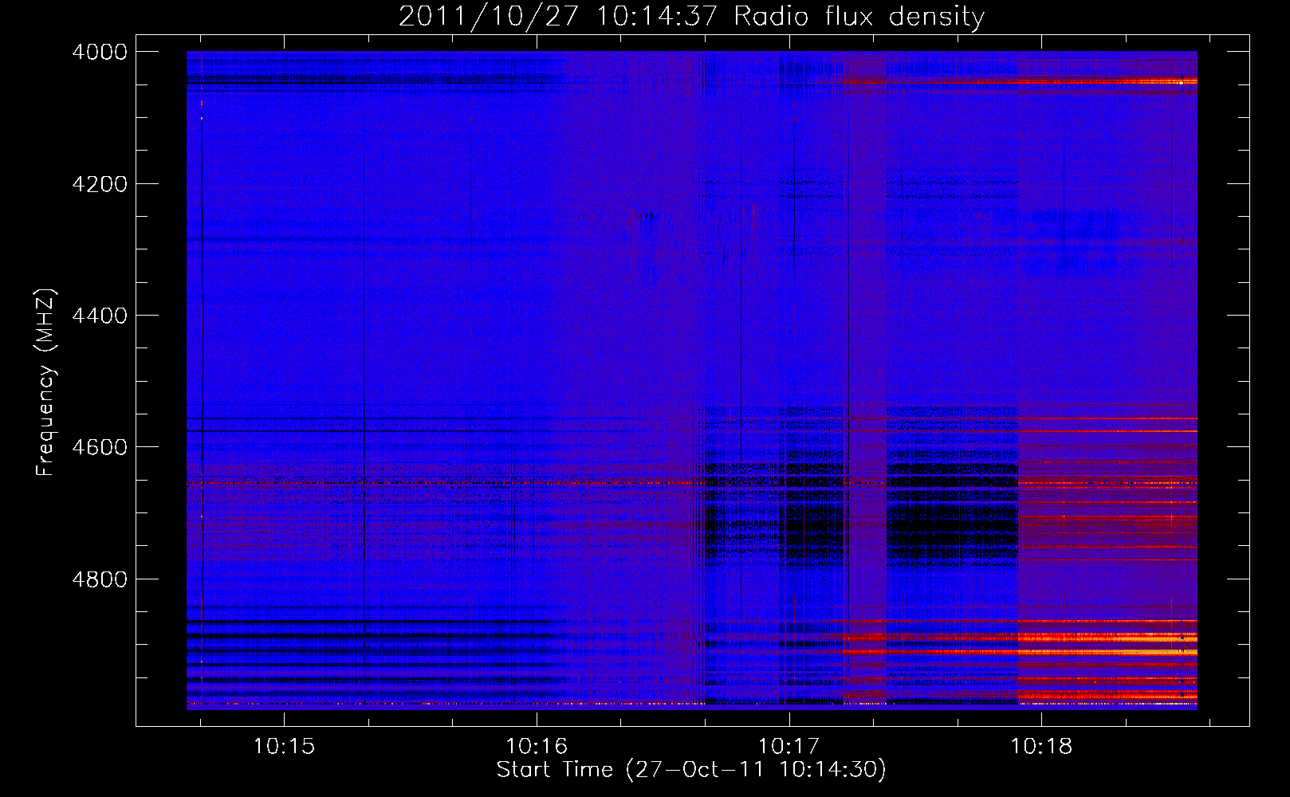Click the 4200 frequency tick label
The height and width of the screenshot is (797, 1290).
(100, 184)
